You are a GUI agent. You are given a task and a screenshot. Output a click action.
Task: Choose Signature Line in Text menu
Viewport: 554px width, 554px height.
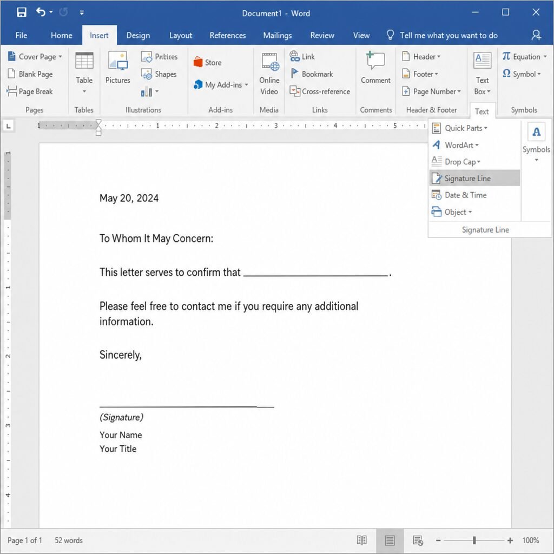(474, 178)
